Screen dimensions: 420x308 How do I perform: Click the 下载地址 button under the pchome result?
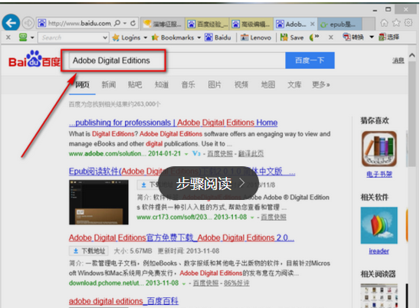(89, 251)
